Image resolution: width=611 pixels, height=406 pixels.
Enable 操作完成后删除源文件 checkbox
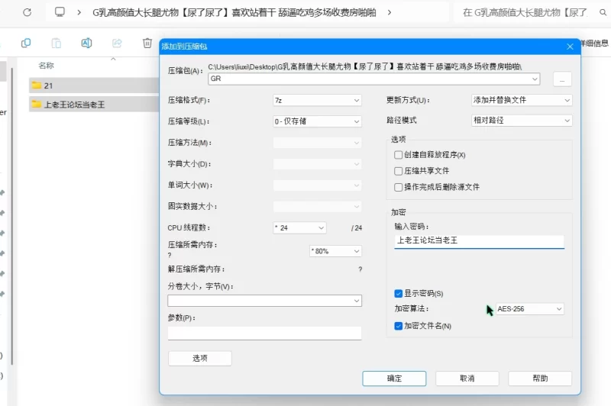[x=398, y=187]
